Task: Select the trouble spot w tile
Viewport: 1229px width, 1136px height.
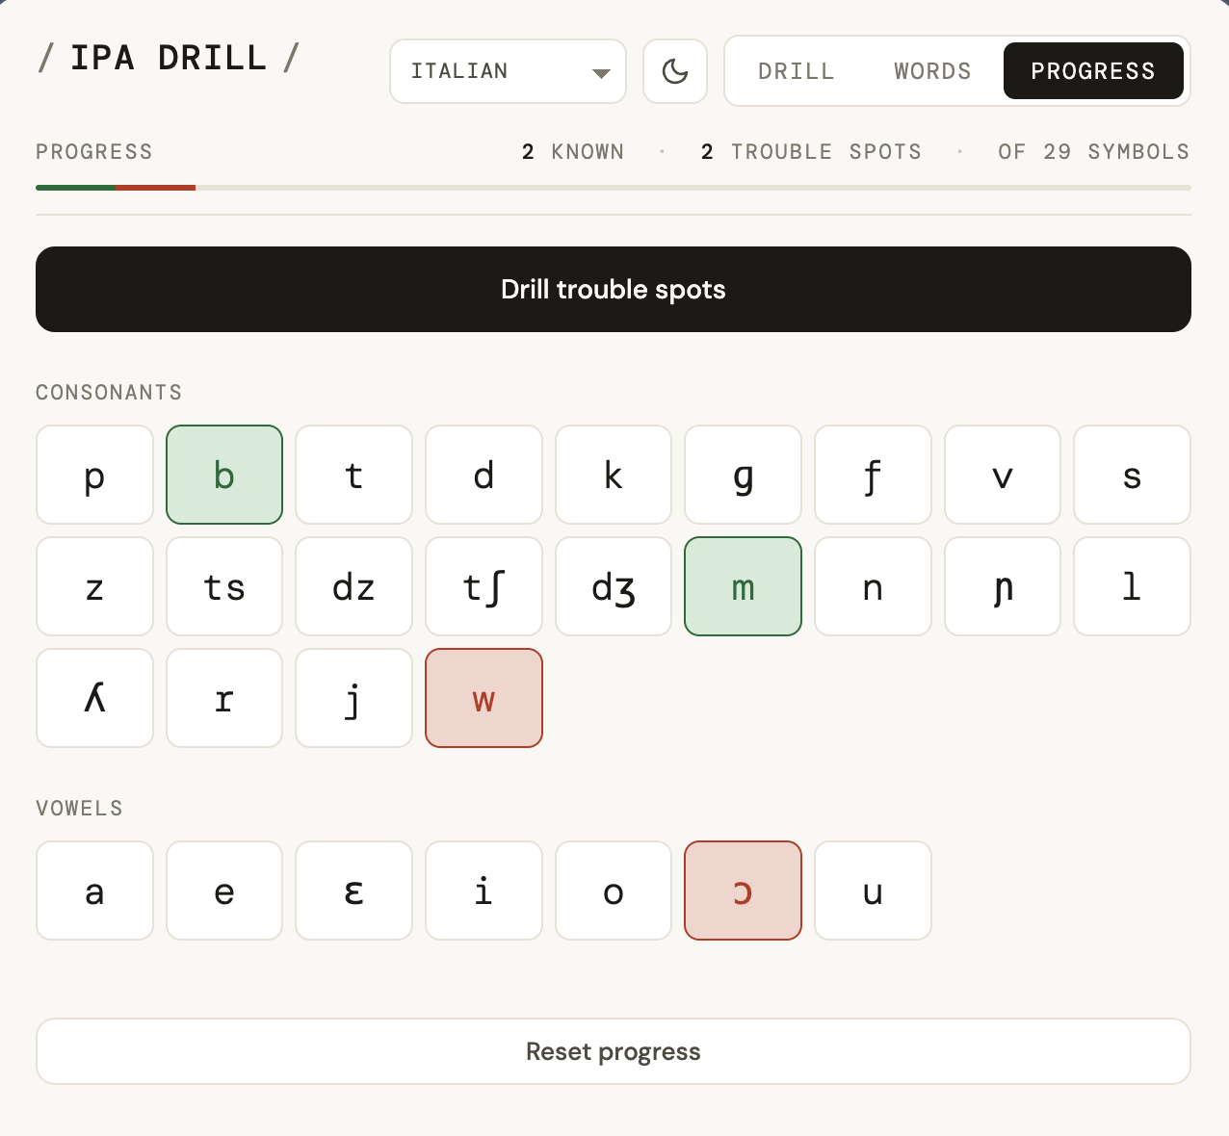Action: 484,698
